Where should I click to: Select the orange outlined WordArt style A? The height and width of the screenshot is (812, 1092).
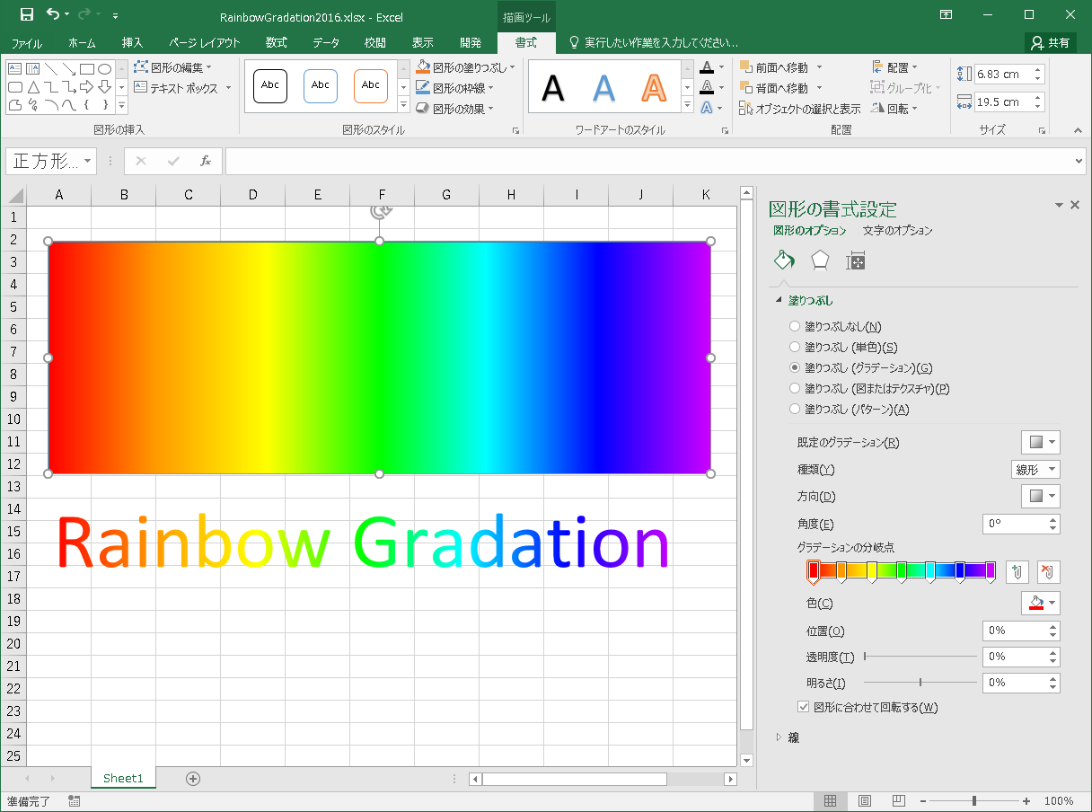click(655, 87)
